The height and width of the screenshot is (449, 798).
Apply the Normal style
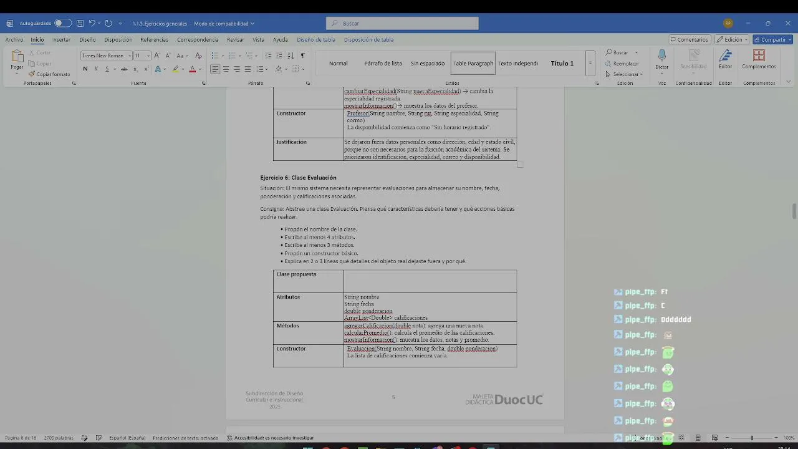click(339, 63)
